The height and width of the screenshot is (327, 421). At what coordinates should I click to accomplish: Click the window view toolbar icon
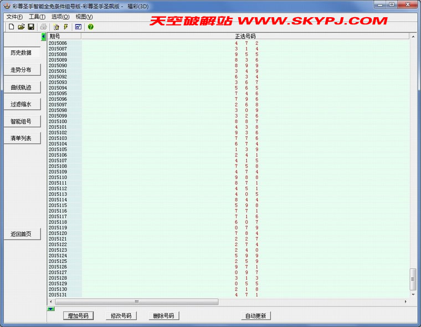(x=79, y=27)
